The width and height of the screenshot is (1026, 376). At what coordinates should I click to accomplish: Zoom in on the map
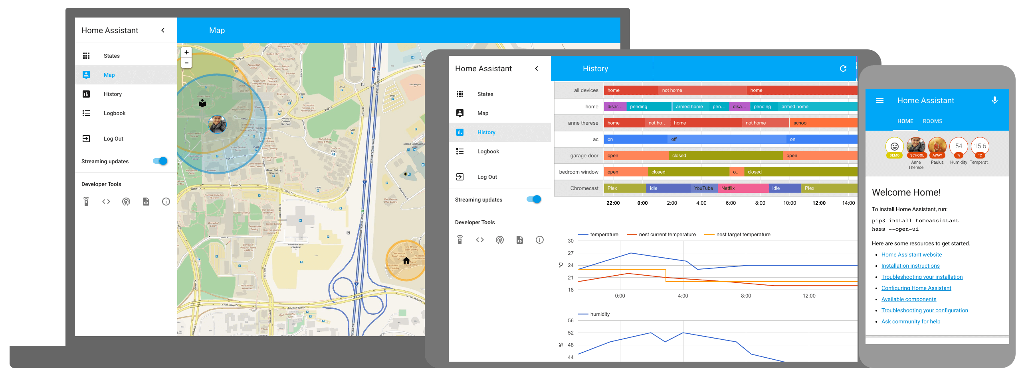186,52
